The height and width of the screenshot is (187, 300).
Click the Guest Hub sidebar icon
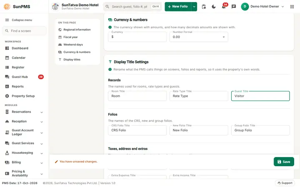[x=7, y=77]
